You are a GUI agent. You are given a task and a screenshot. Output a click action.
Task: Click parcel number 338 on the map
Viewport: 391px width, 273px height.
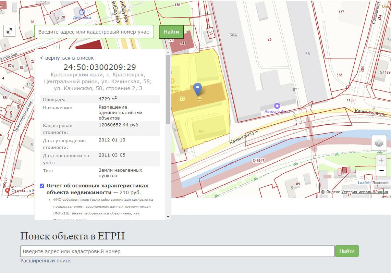[339, 75]
